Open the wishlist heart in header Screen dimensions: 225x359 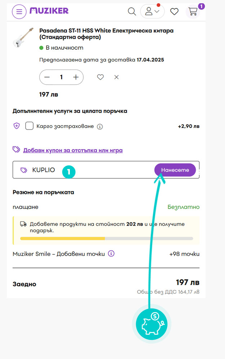pos(174,12)
